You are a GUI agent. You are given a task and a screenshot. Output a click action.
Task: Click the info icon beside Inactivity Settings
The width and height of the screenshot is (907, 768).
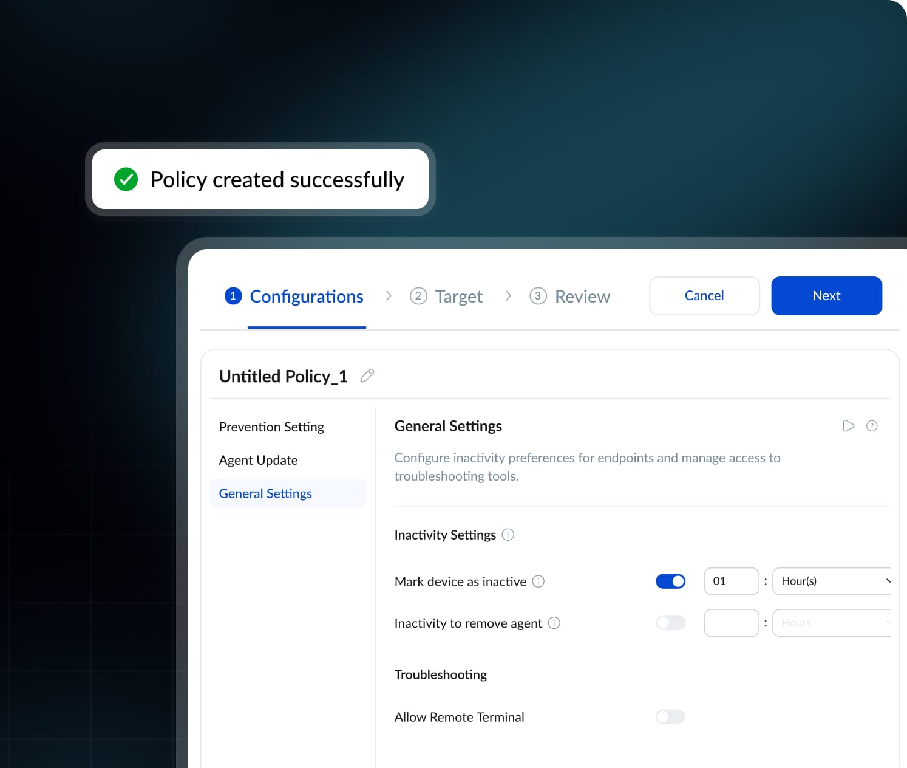click(x=509, y=535)
